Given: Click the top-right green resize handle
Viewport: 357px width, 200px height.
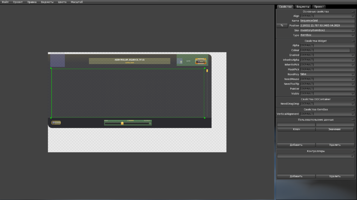Looking at the screenshot, I should point(205,68).
